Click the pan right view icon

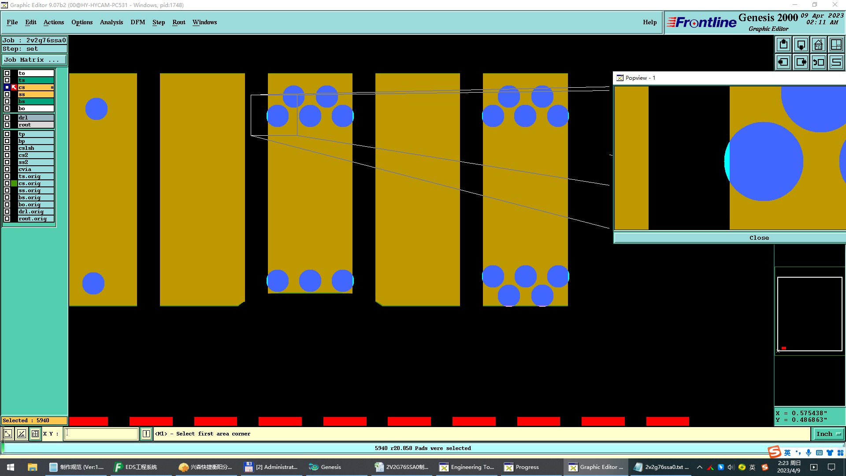coord(801,62)
